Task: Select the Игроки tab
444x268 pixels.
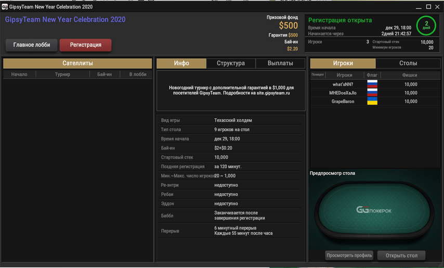Action: click(x=343, y=63)
